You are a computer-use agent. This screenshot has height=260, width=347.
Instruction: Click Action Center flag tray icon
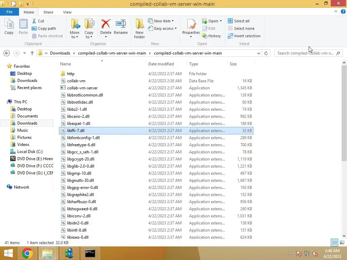(x=299, y=254)
